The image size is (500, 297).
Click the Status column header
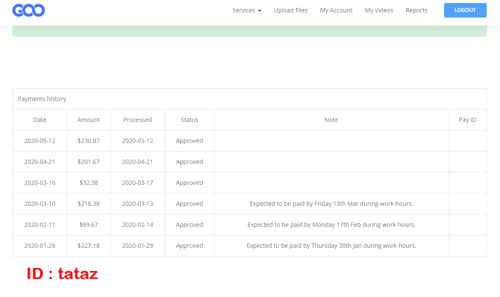pyautogui.click(x=189, y=120)
